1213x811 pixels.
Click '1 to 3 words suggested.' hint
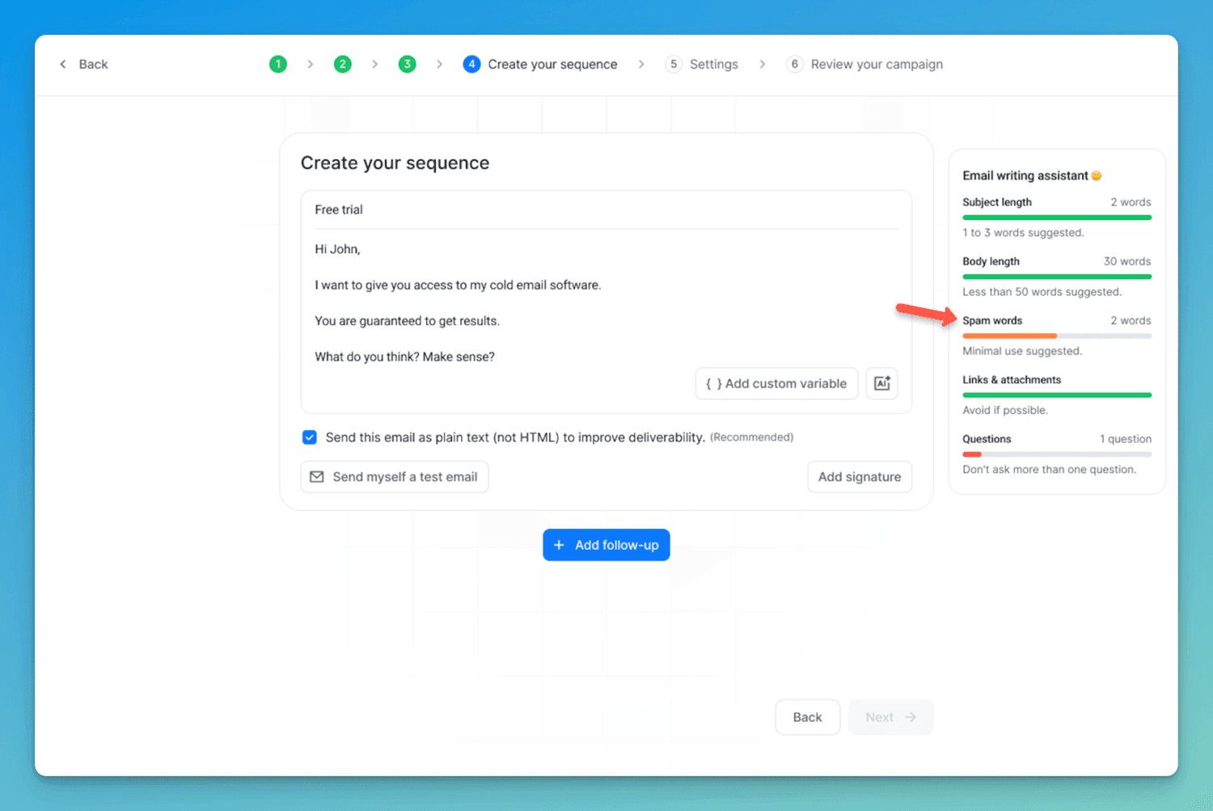[x=1023, y=232]
